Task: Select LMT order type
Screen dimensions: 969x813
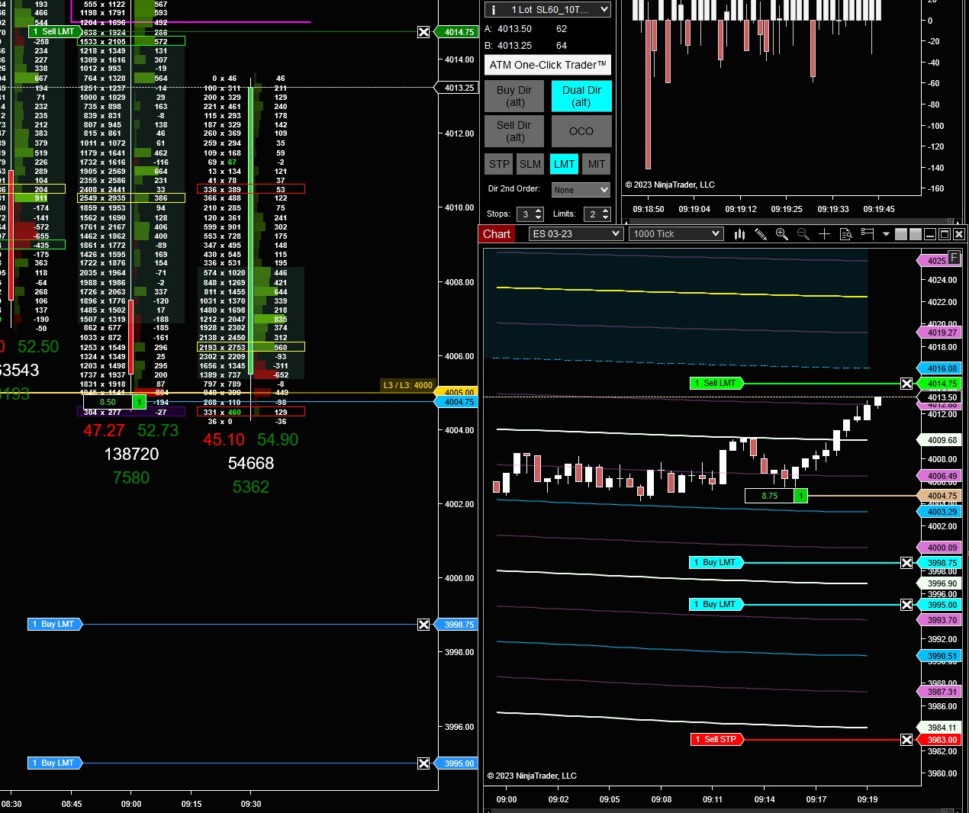Action: tap(565, 164)
